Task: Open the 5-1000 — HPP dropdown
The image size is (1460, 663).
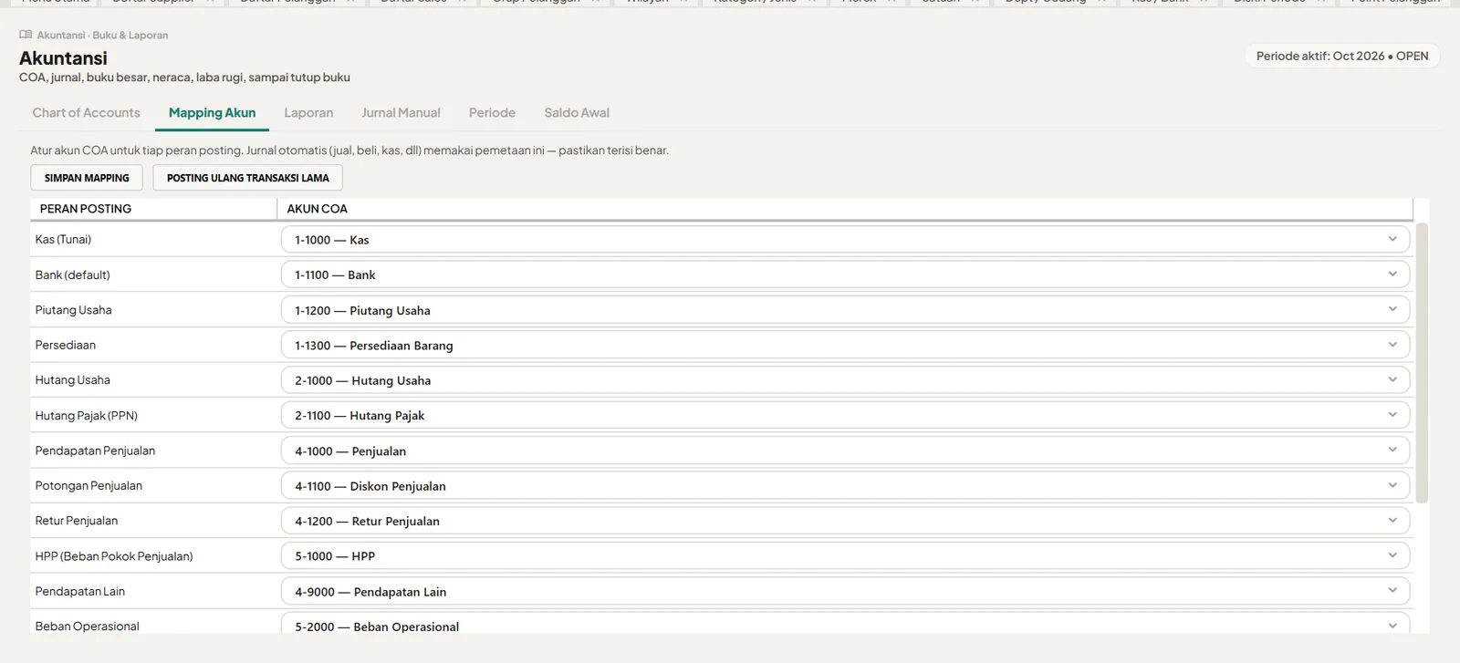Action: [845, 555]
